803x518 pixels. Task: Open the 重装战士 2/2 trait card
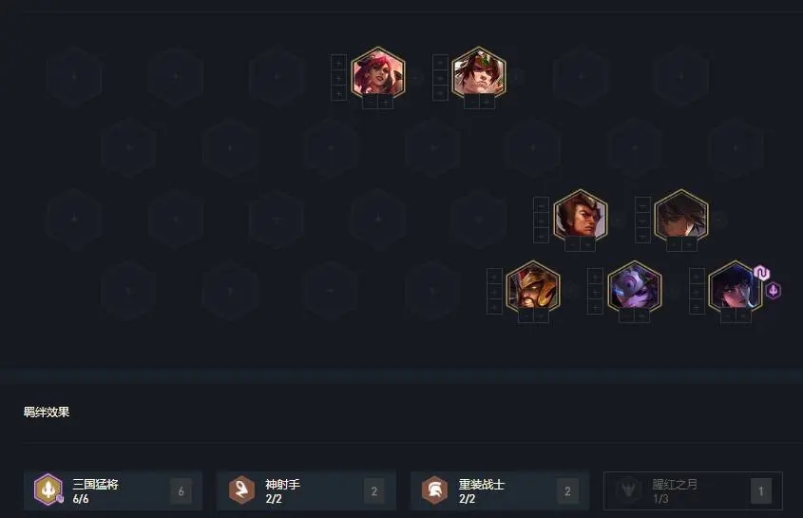[x=499, y=490]
